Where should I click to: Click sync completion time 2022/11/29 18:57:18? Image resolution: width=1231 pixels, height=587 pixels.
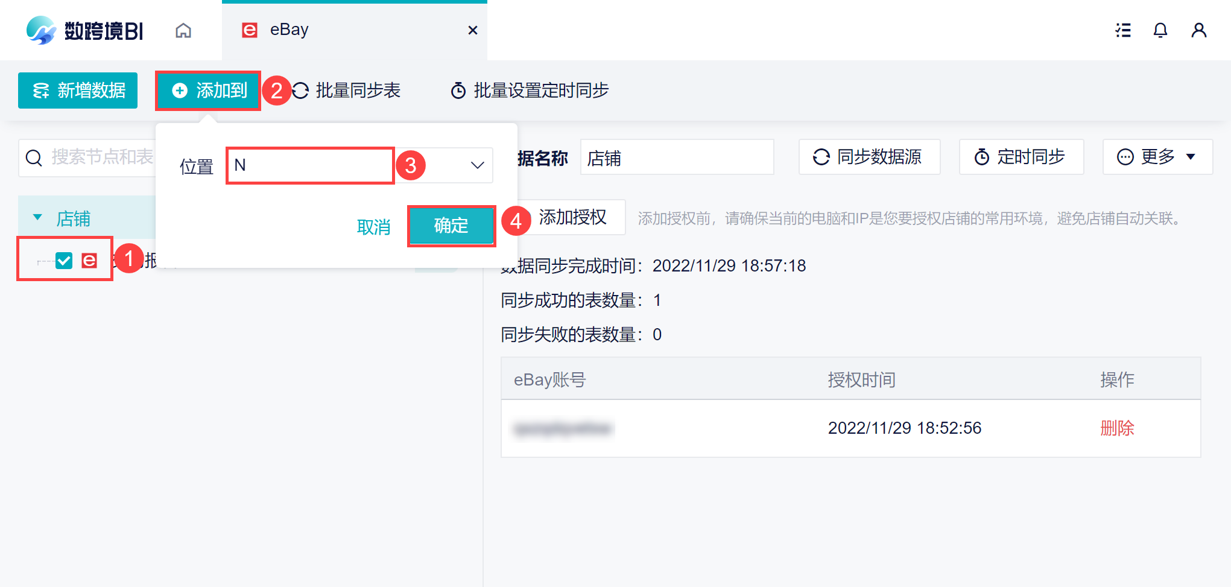pyautogui.click(x=729, y=266)
